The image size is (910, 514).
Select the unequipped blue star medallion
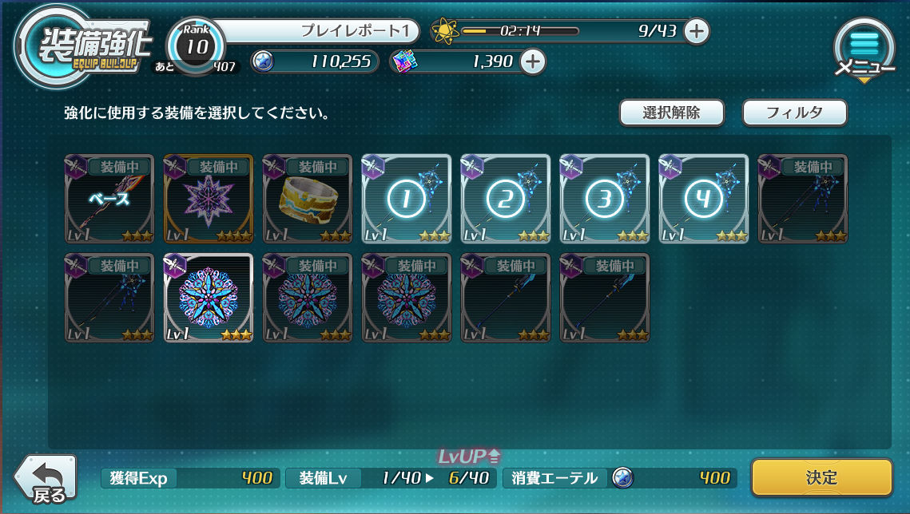tap(209, 298)
